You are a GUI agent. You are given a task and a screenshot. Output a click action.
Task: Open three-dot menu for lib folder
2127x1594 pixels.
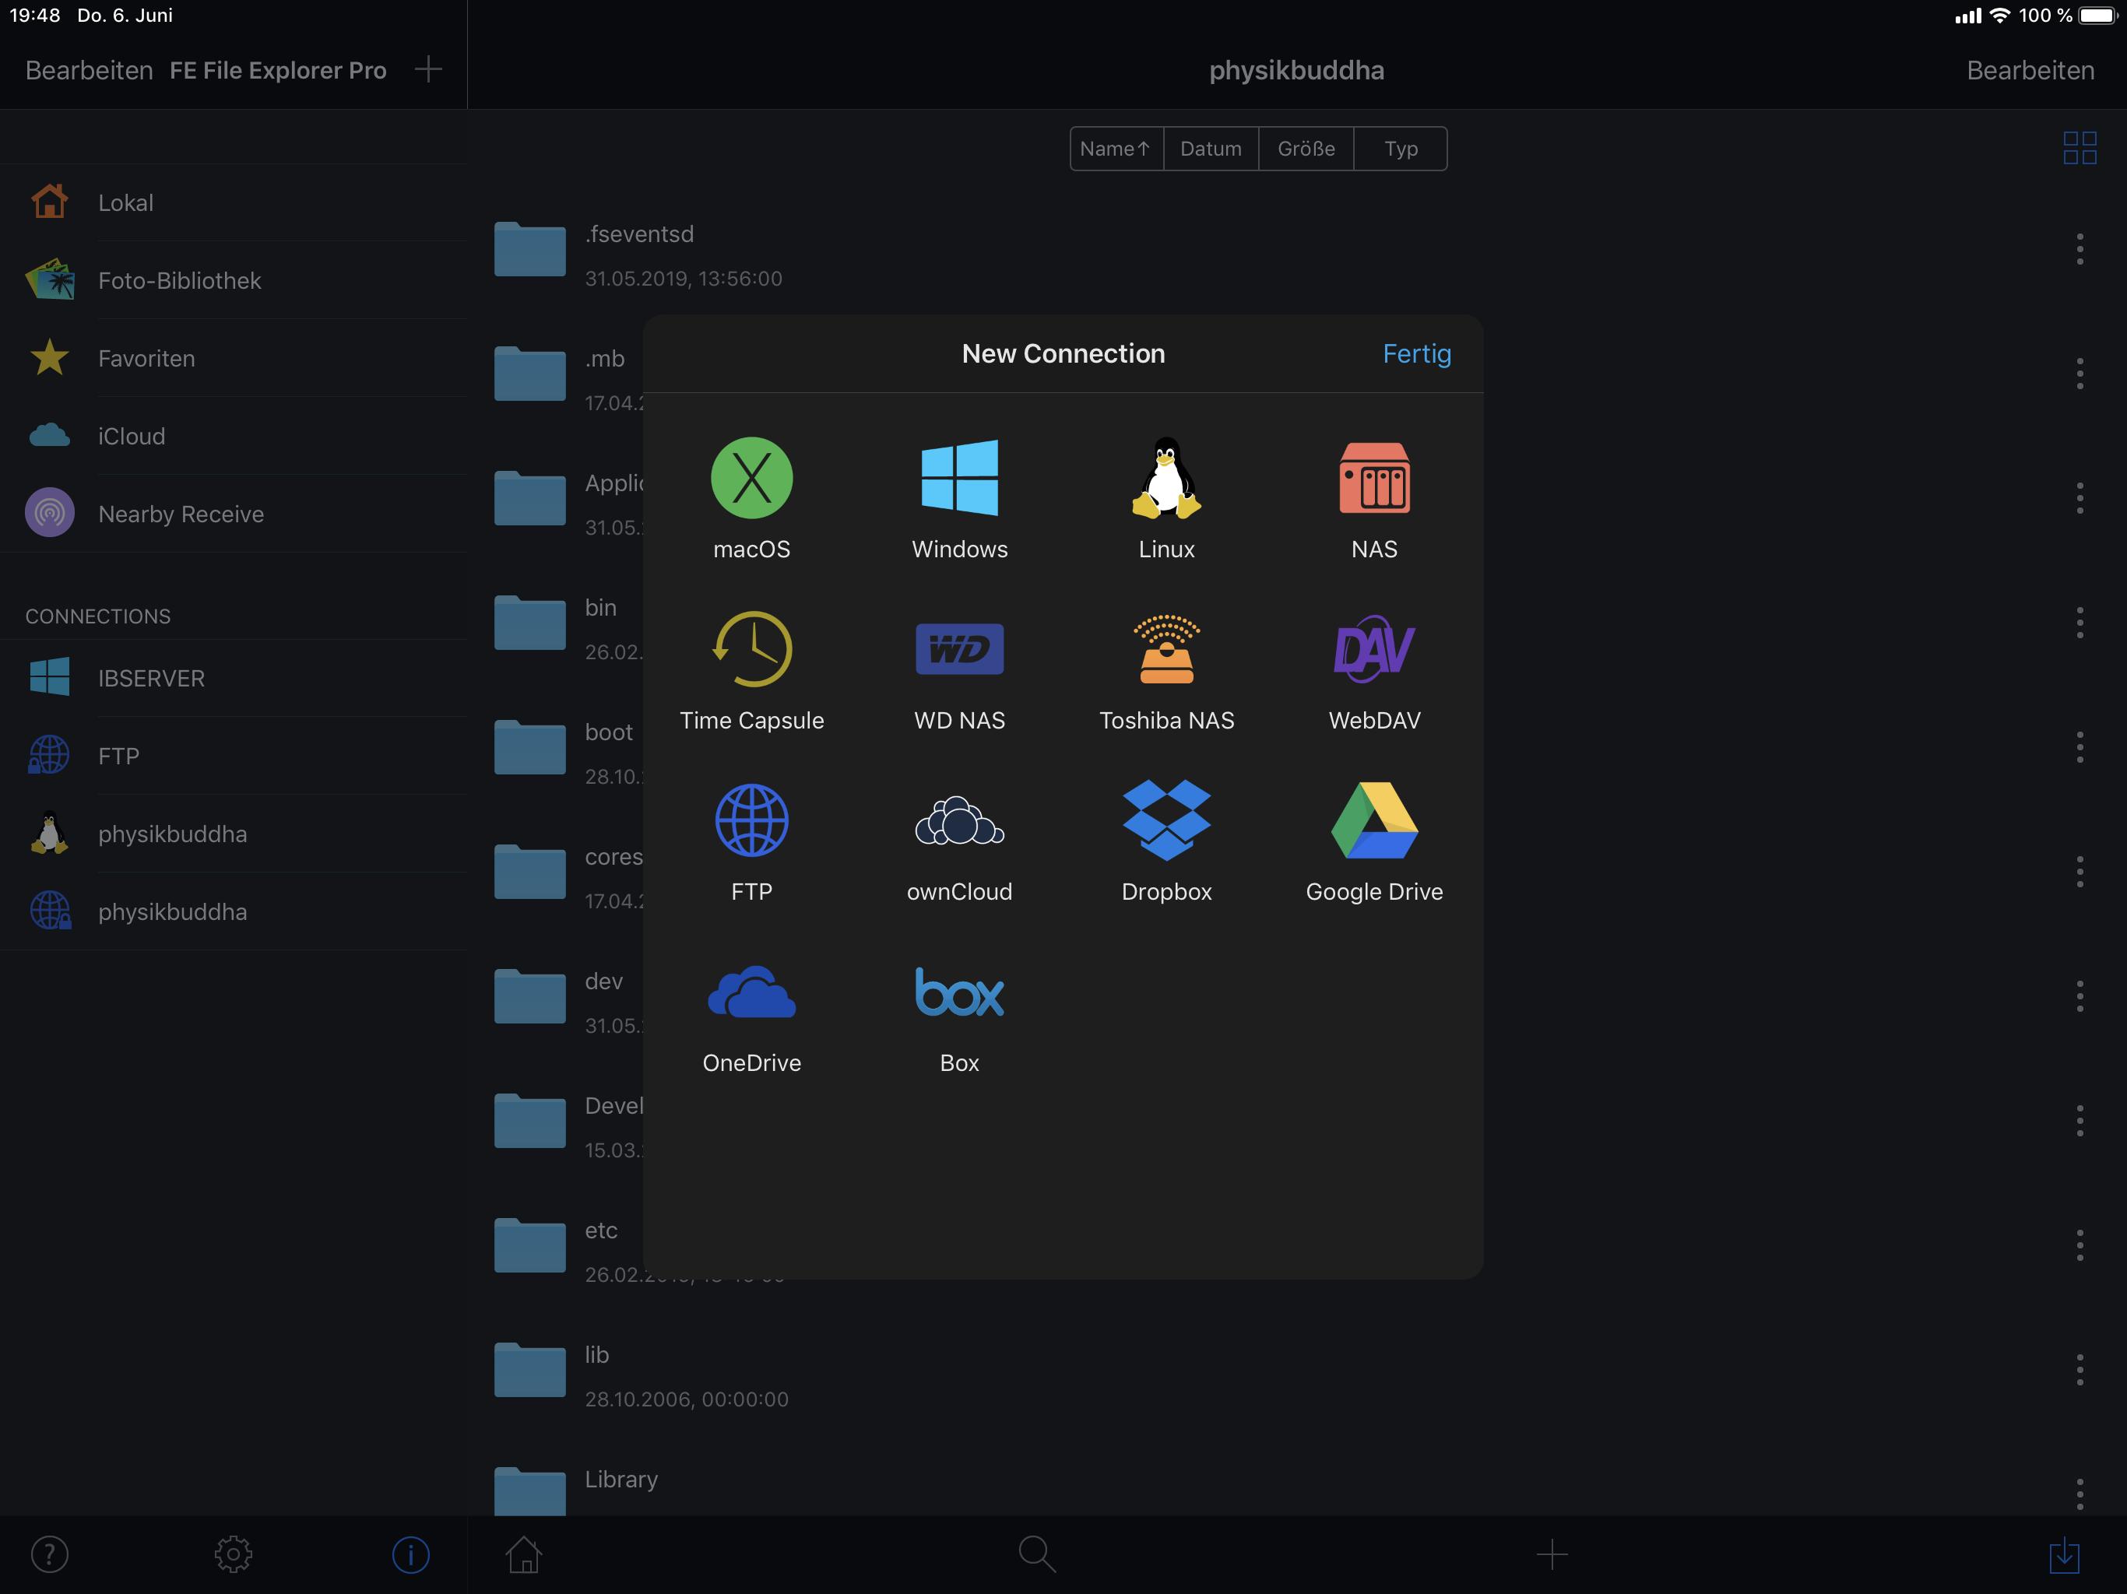(x=2079, y=1370)
